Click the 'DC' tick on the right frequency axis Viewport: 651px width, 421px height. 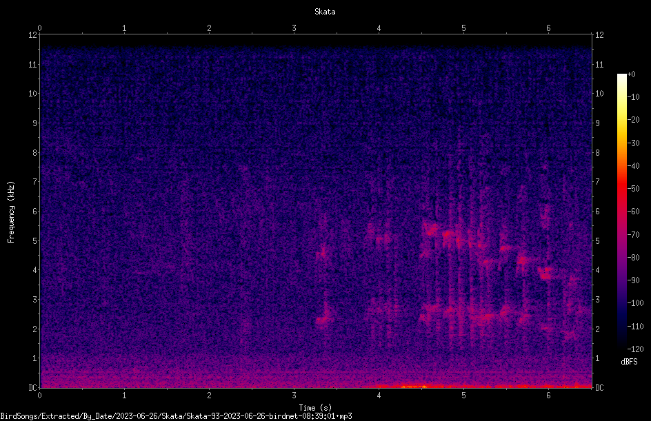(x=599, y=388)
